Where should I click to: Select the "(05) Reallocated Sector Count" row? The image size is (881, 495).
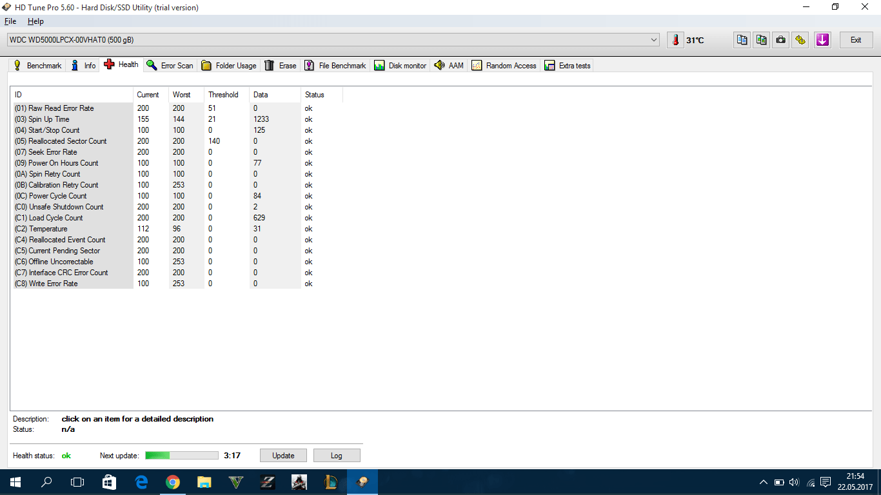[178, 141]
